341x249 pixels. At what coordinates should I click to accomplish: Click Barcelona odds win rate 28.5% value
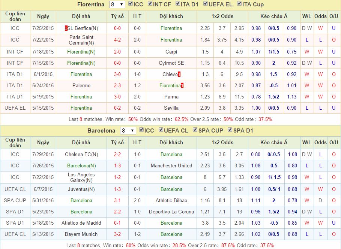pyautogui.click(x=179, y=246)
